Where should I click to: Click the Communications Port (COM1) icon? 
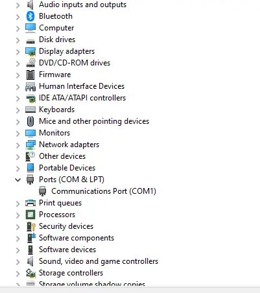(x=43, y=191)
